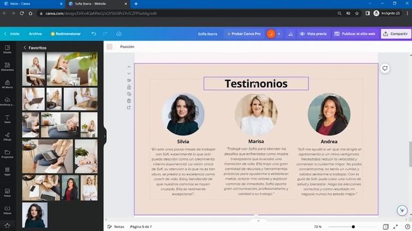
Task: Select the Testimonios heading text box
Action: coord(256,83)
